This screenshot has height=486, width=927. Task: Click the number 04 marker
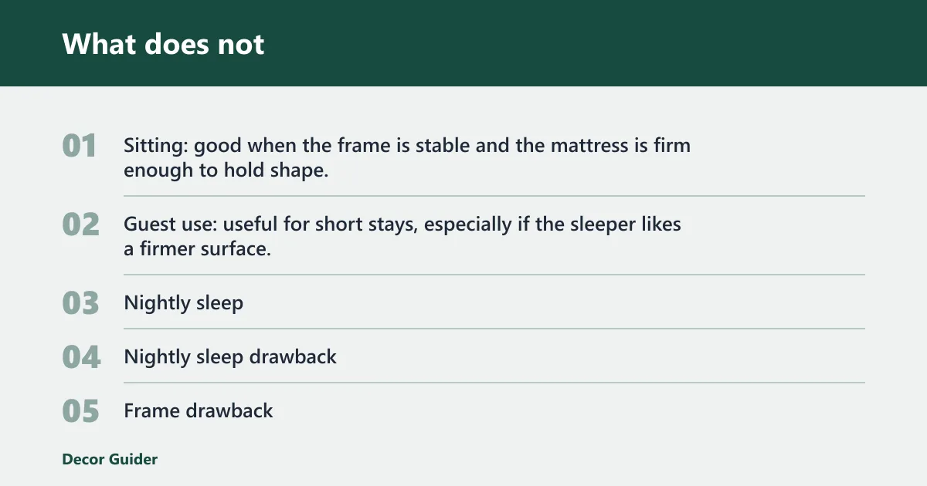[81, 357]
